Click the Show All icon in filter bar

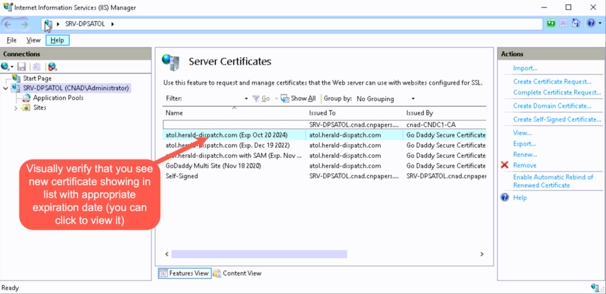tap(285, 99)
